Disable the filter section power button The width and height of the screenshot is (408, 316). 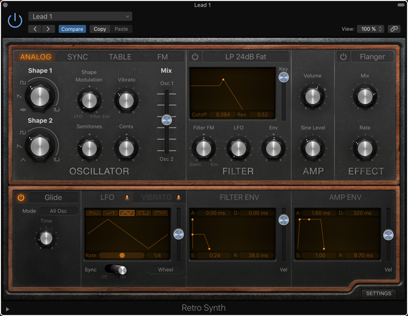click(195, 57)
